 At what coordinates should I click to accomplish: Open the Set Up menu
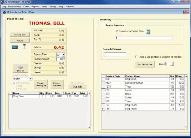53,7
